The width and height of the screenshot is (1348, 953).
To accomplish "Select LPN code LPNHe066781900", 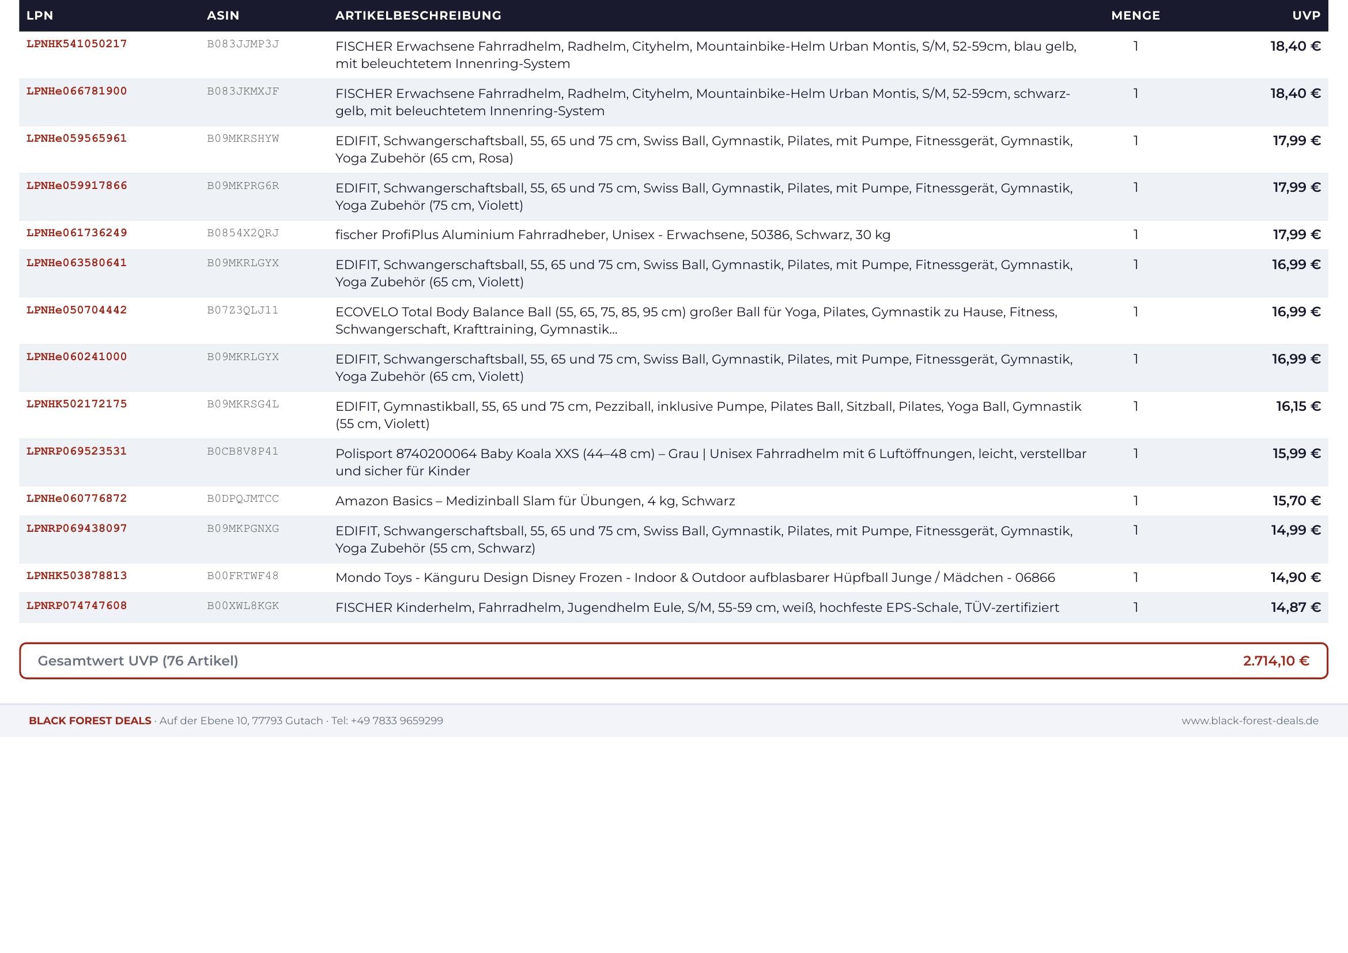I will (x=77, y=91).
